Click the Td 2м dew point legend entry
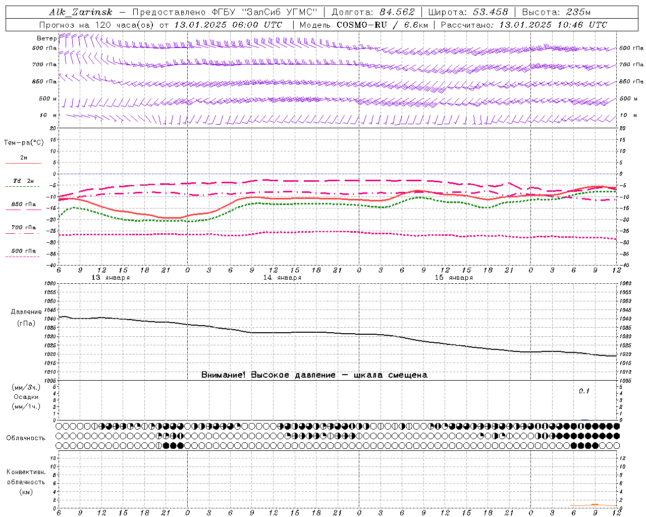Viewport: 646px width, 517px height. click(x=23, y=181)
